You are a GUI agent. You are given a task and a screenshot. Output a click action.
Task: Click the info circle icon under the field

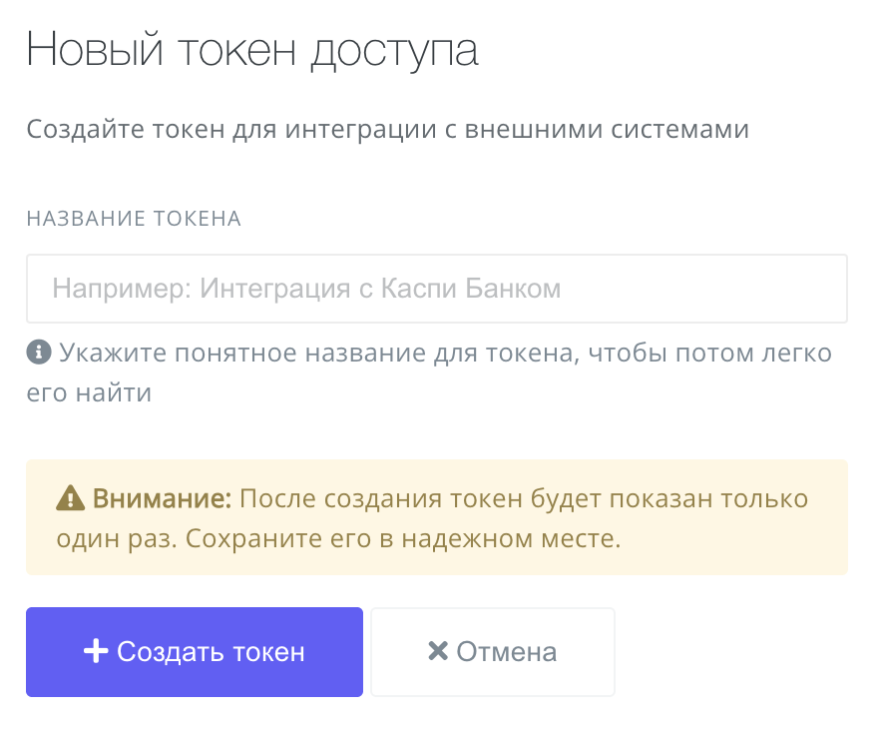[x=38, y=352]
